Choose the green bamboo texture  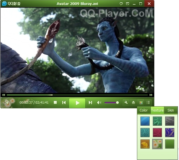pyautogui.click(x=157, y=121)
